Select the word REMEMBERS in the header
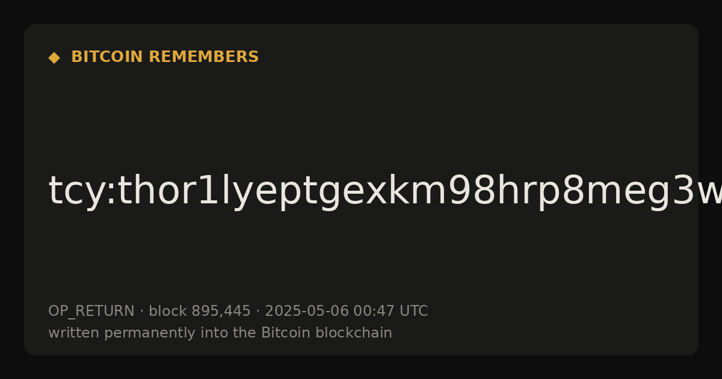Screen dimensions: 722x379 203,57
